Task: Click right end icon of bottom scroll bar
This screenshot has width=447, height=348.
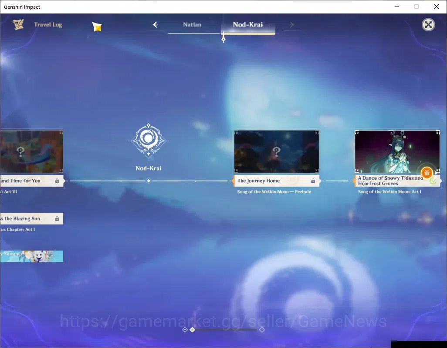Action: pyautogui.click(x=262, y=330)
